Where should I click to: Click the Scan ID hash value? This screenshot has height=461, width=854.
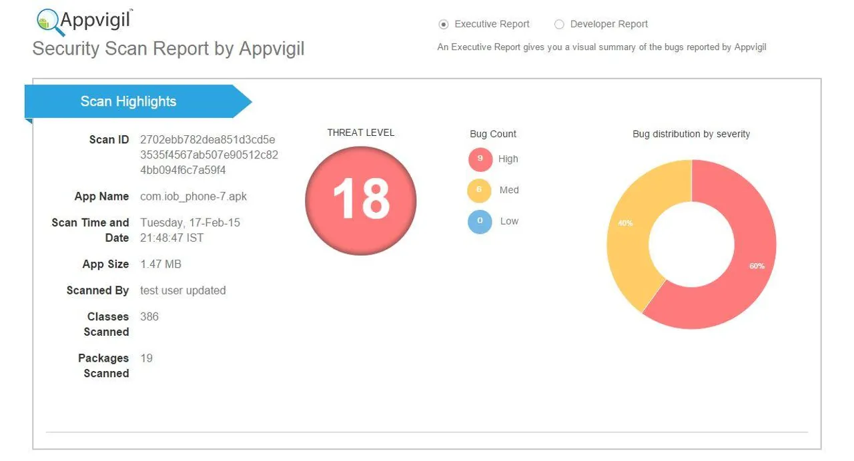[209, 155]
